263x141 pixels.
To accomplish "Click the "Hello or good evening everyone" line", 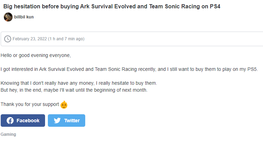I will point(36,56).
